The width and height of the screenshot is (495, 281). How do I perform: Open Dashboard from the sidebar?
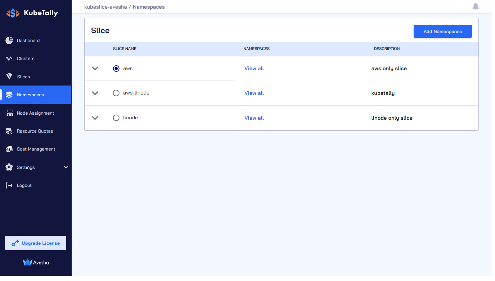36,41
